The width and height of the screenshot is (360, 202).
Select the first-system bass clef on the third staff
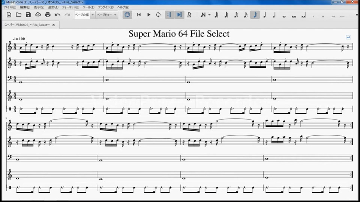click(10, 79)
